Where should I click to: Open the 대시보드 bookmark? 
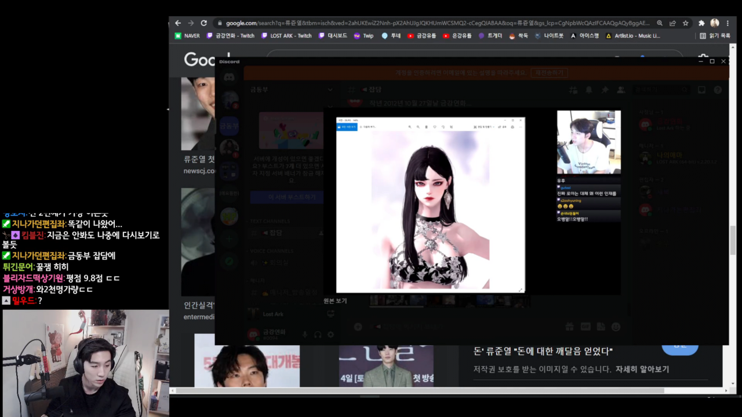pos(333,36)
